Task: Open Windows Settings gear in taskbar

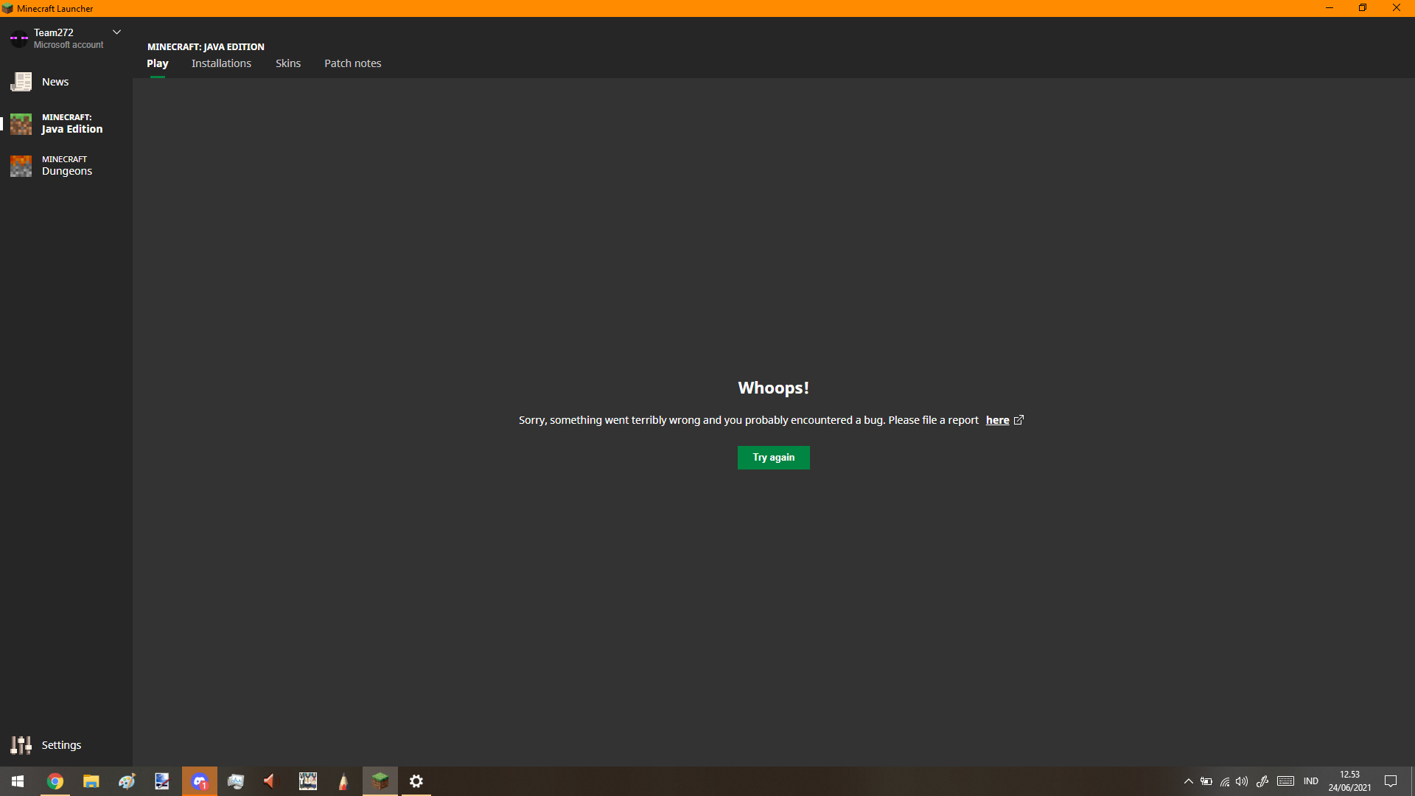Action: (x=416, y=781)
